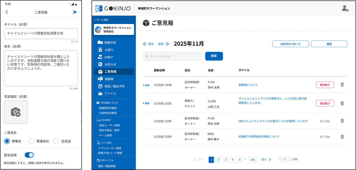Select ご意見箱 in the sidebar
This screenshot has width=356, height=170.
[114, 72]
